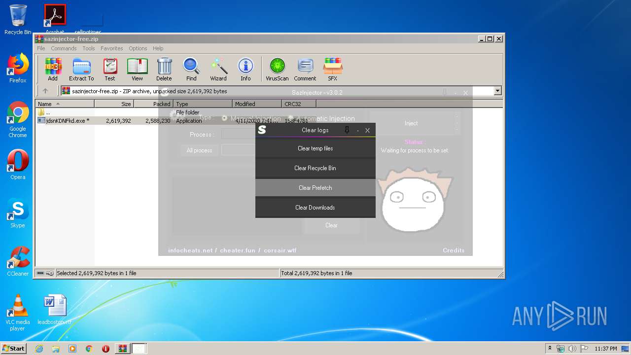Show hidden tray icons arrow
This screenshot has height=355, width=631.
(550, 349)
